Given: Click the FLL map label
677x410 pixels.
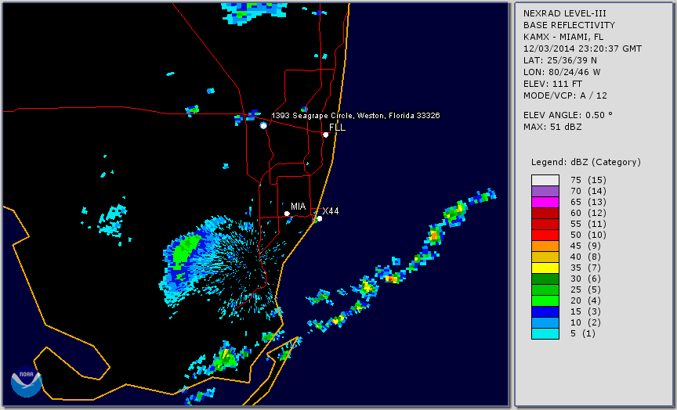Looking at the screenshot, I should pos(337,128).
